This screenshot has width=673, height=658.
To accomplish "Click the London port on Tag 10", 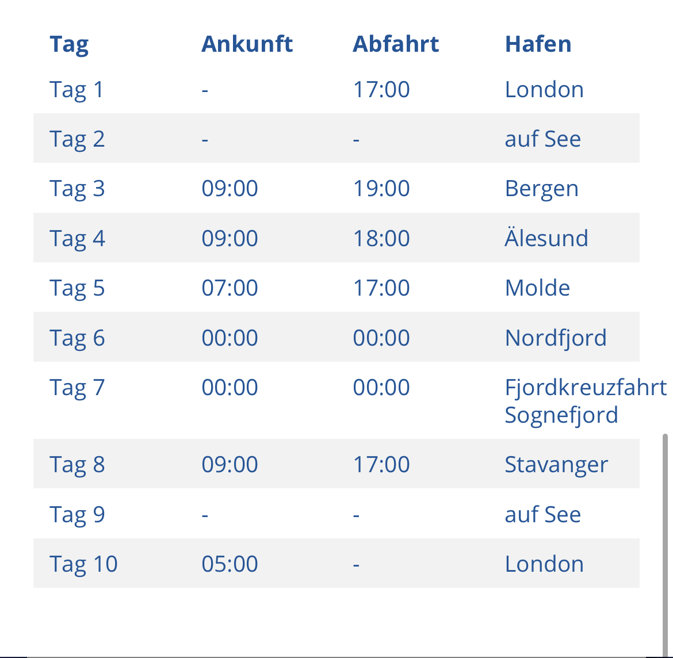I will point(544,564).
